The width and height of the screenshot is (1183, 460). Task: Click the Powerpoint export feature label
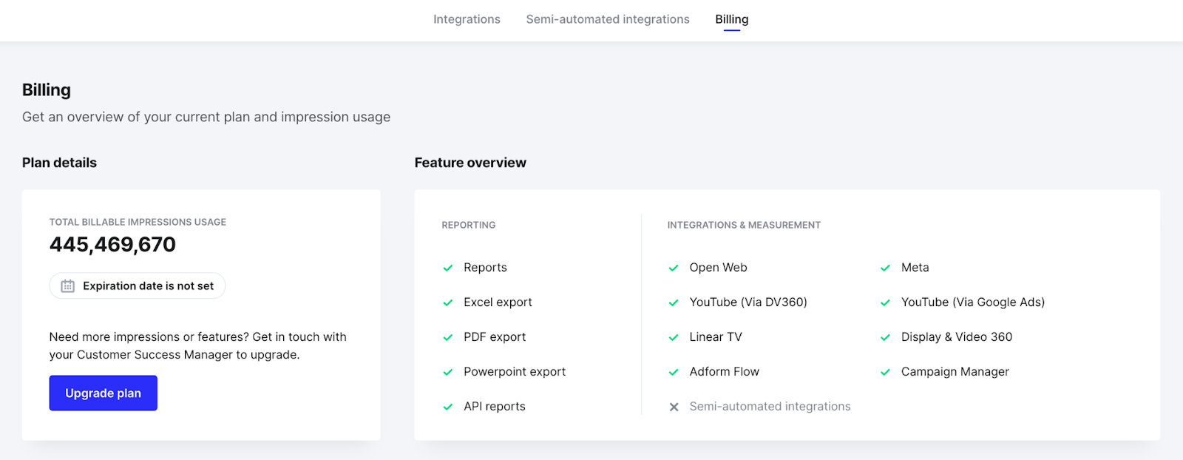[515, 372]
